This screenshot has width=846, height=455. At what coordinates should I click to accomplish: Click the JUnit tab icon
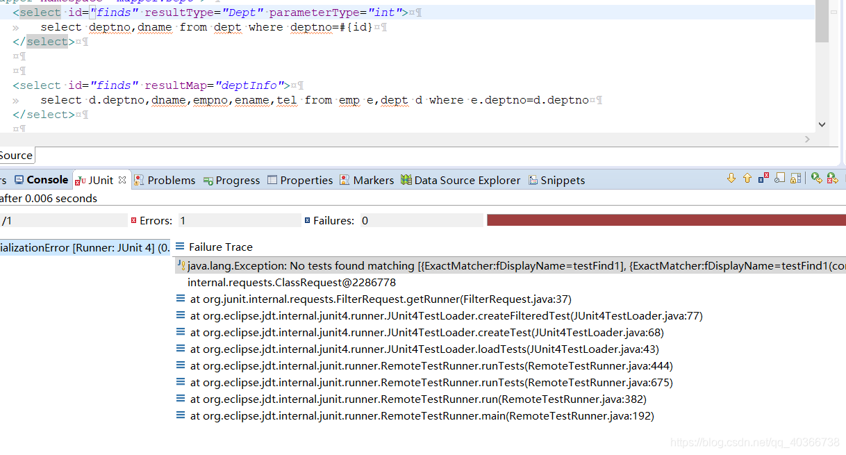pos(80,180)
